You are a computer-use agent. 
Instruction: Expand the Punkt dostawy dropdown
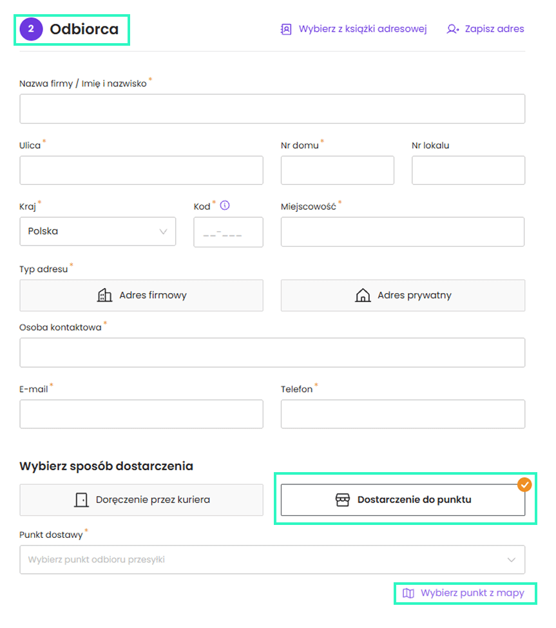point(272,560)
